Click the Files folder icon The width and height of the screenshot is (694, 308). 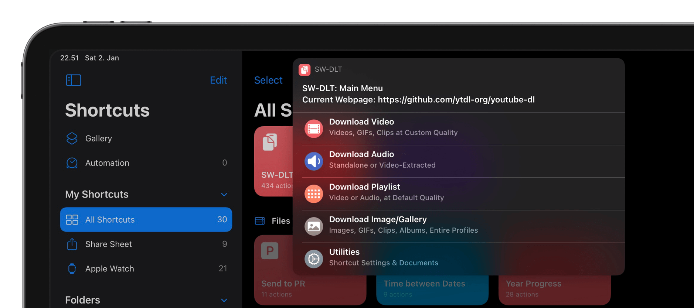pos(260,221)
